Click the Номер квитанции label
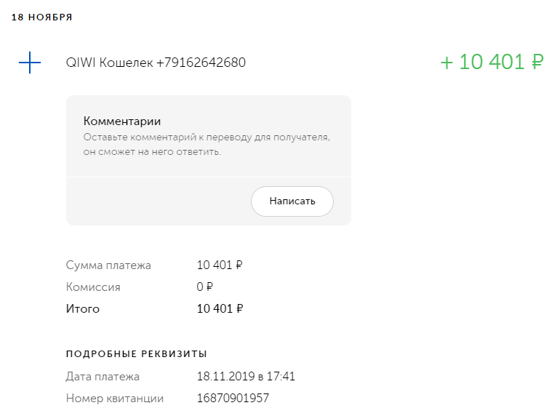Screen dimensions: 549x408 [115, 399]
